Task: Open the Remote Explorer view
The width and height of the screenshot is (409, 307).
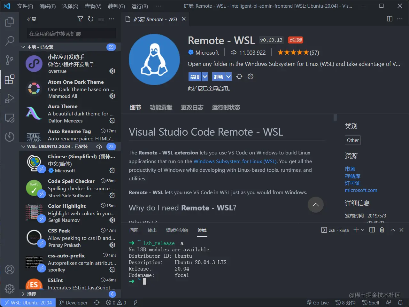Action: (x=10, y=118)
